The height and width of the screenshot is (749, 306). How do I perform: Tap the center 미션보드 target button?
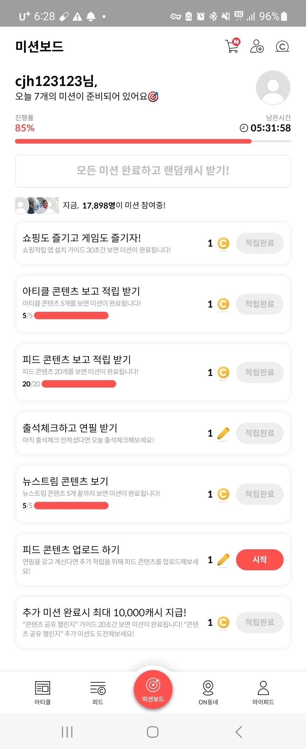click(x=153, y=689)
